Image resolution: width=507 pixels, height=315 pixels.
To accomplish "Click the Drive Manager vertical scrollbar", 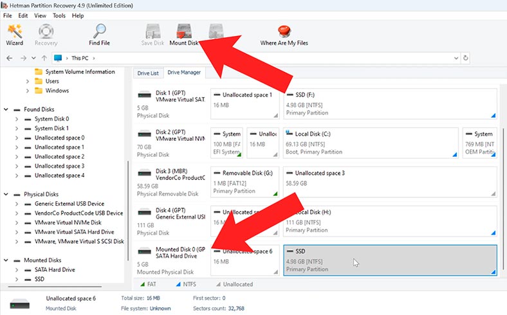I will 503,199.
